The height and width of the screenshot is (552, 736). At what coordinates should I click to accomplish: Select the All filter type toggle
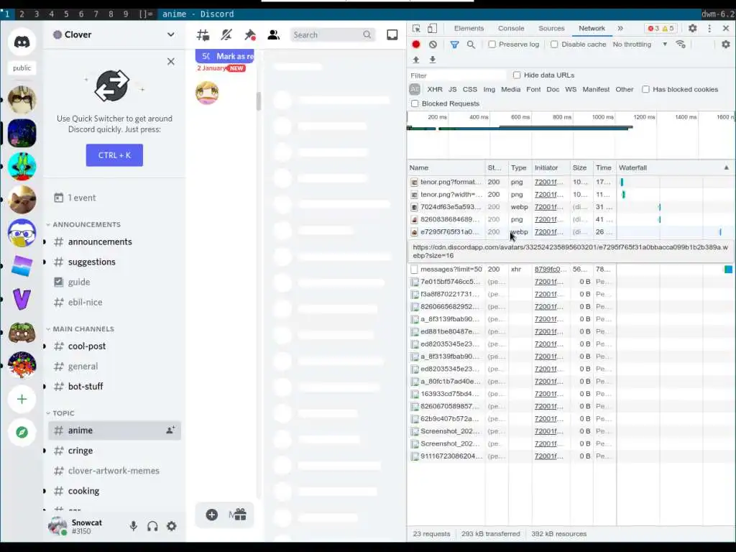pos(415,89)
